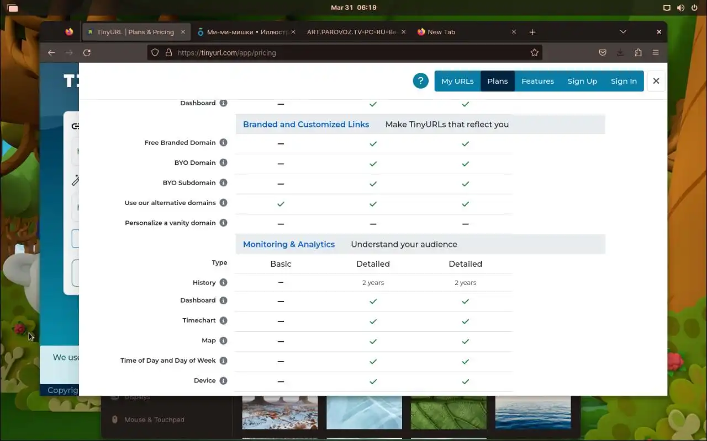Close the pricing overlay with the X button
The height and width of the screenshot is (441, 707).
pyautogui.click(x=656, y=81)
